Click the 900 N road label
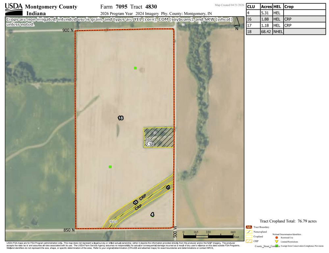This screenshot has width=329, height=253. (68, 30)
